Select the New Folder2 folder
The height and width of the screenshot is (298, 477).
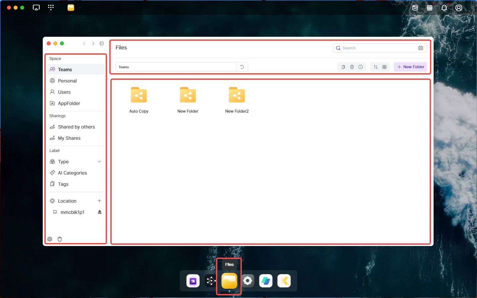pyautogui.click(x=237, y=100)
